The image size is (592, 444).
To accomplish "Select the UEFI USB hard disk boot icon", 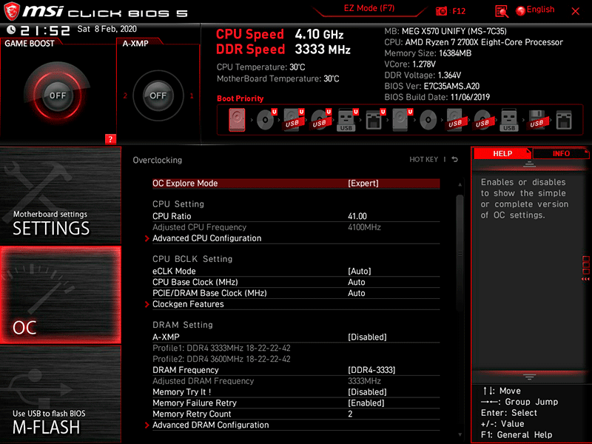I will pos(293,120).
